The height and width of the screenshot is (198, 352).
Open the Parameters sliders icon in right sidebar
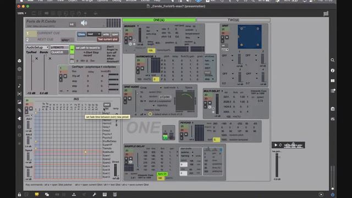(332, 119)
